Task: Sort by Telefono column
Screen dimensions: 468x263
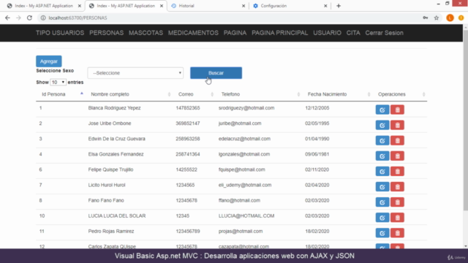Action: (x=259, y=94)
